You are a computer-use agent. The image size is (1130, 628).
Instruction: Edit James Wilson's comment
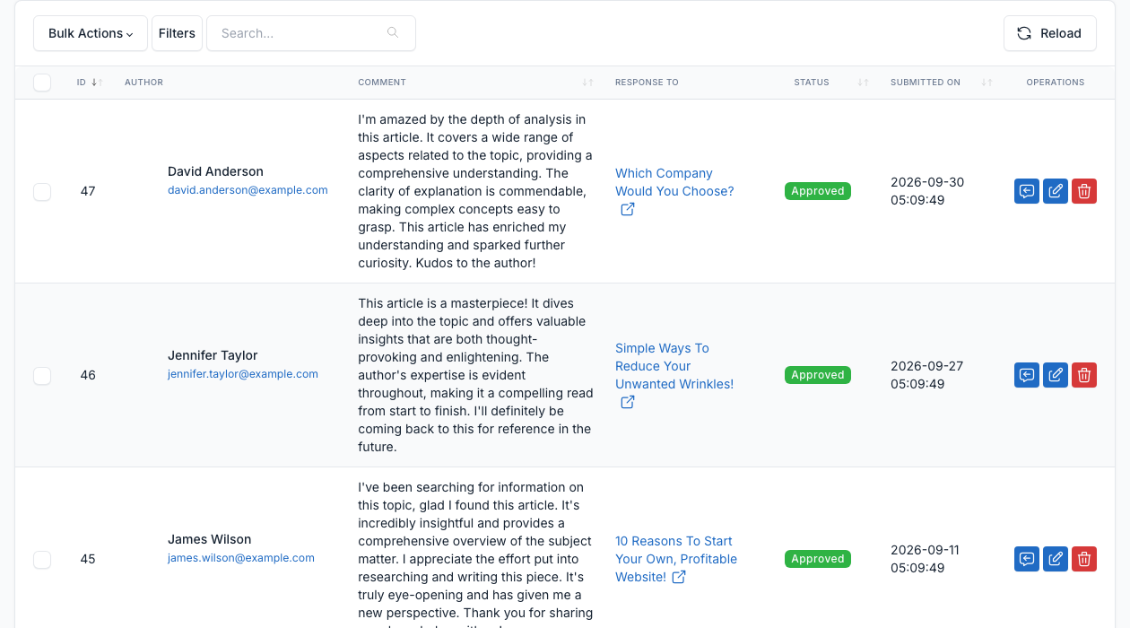coord(1056,559)
